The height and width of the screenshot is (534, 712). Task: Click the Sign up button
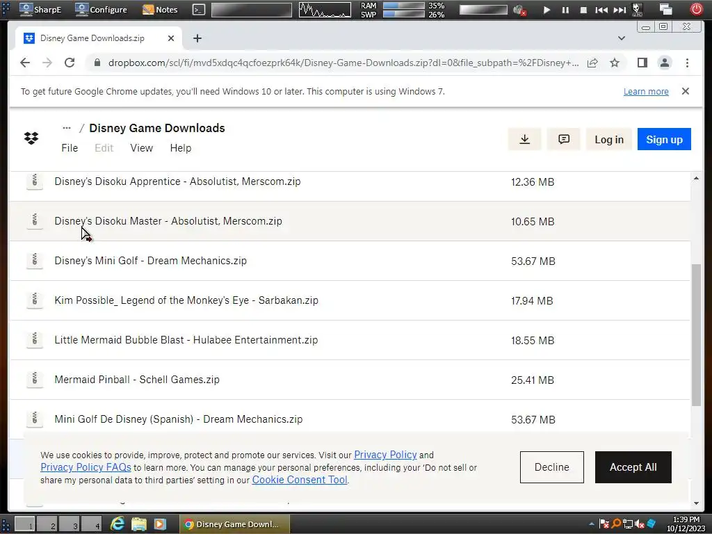click(x=664, y=139)
